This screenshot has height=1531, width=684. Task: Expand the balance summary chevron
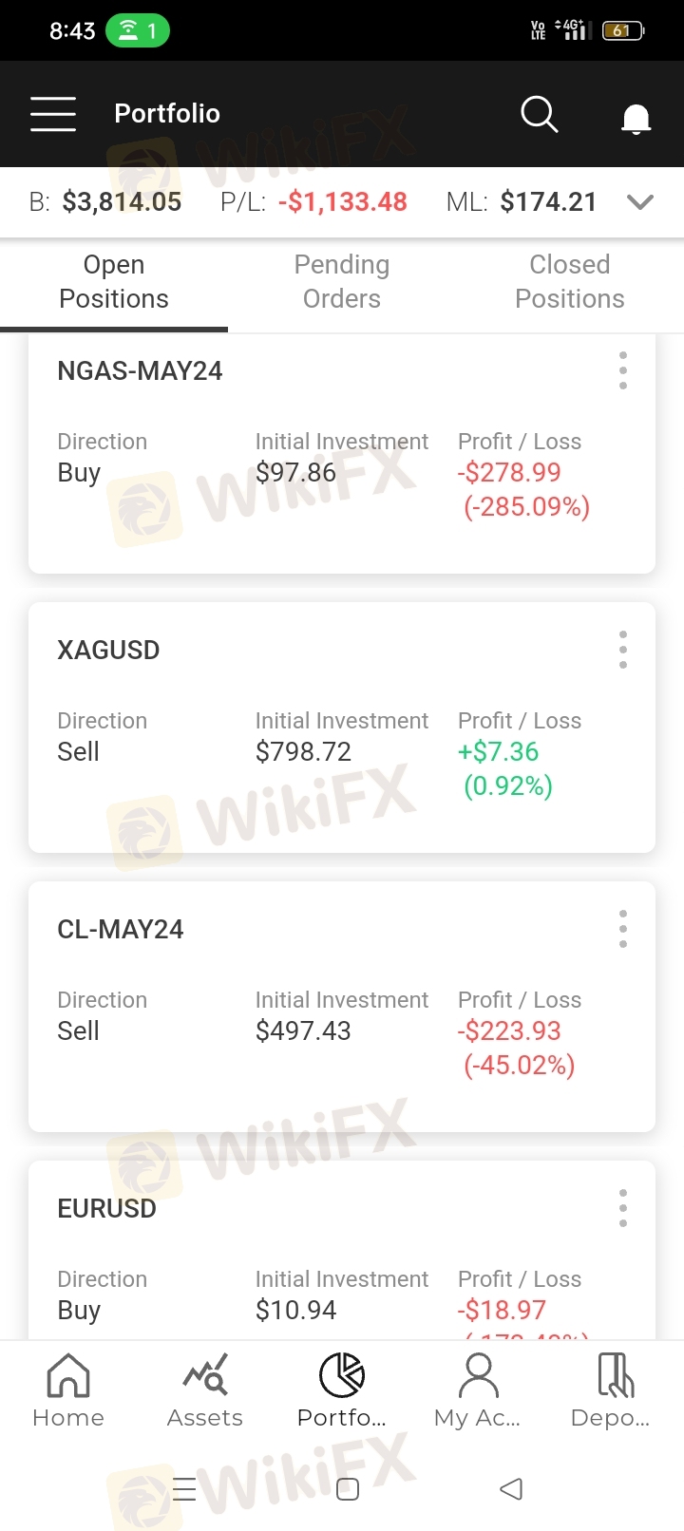tap(640, 202)
